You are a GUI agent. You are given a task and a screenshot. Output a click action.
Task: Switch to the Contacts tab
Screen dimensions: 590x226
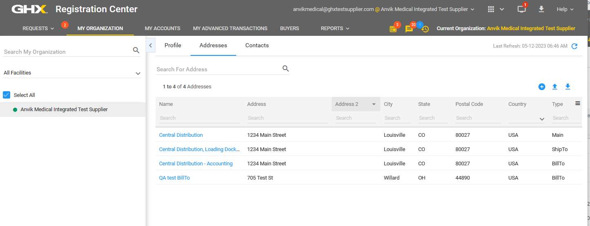[x=257, y=46]
